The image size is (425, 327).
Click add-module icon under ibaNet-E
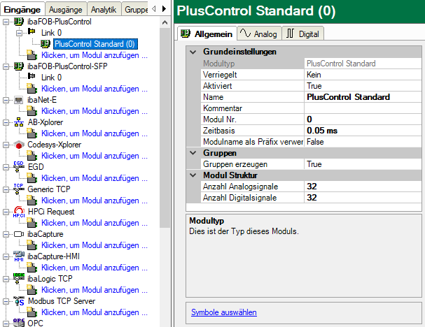coord(32,110)
